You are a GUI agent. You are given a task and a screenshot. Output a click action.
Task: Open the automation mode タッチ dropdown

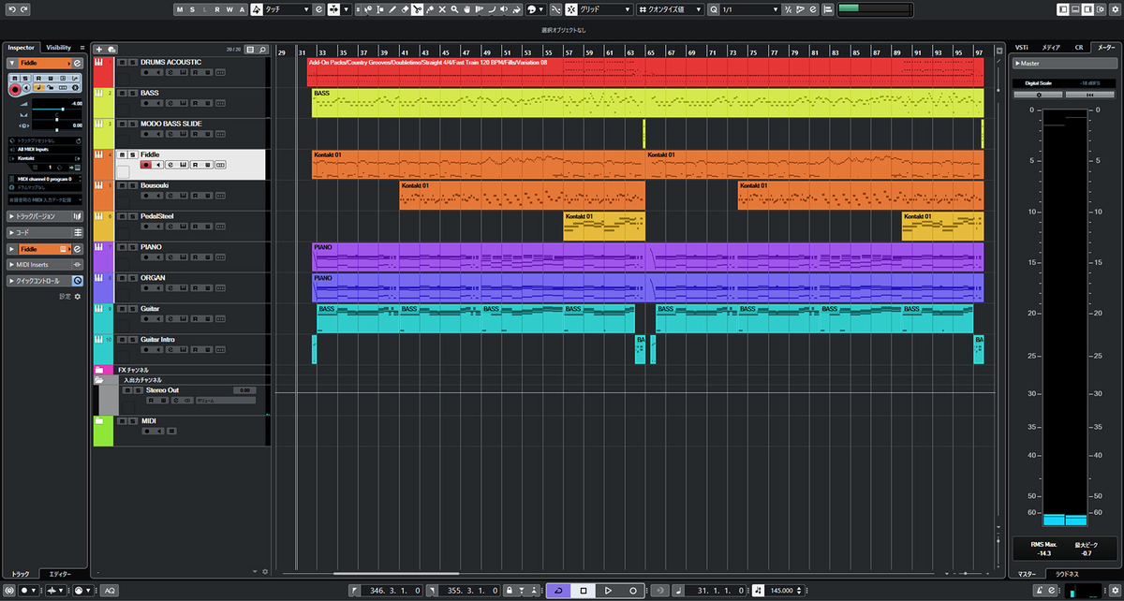(x=288, y=8)
